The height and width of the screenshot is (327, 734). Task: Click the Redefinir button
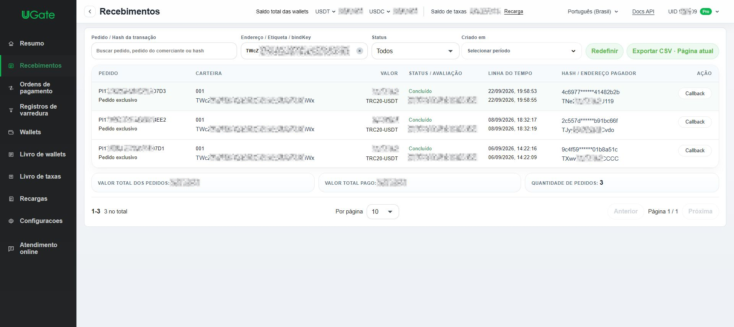[x=604, y=51]
